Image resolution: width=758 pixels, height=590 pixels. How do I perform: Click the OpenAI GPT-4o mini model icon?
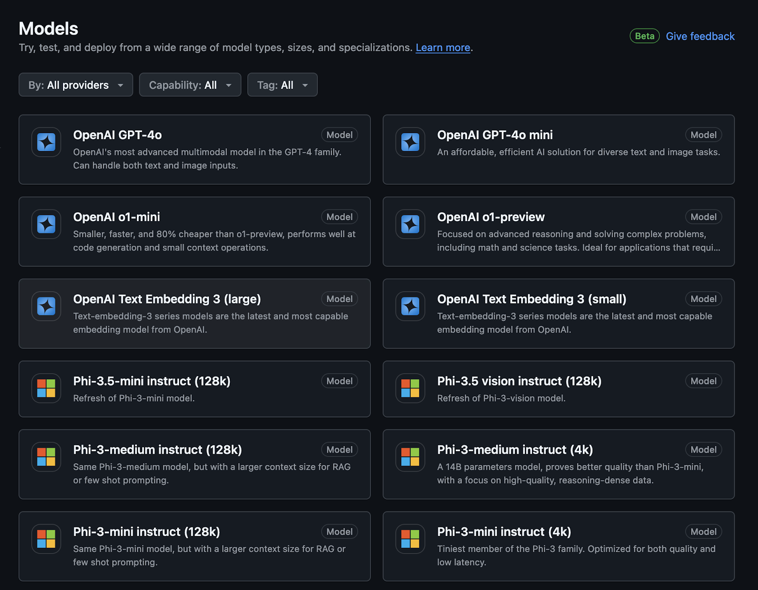[410, 142]
